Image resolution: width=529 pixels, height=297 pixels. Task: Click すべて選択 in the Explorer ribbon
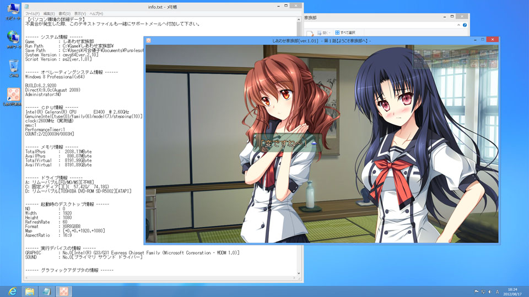point(345,32)
